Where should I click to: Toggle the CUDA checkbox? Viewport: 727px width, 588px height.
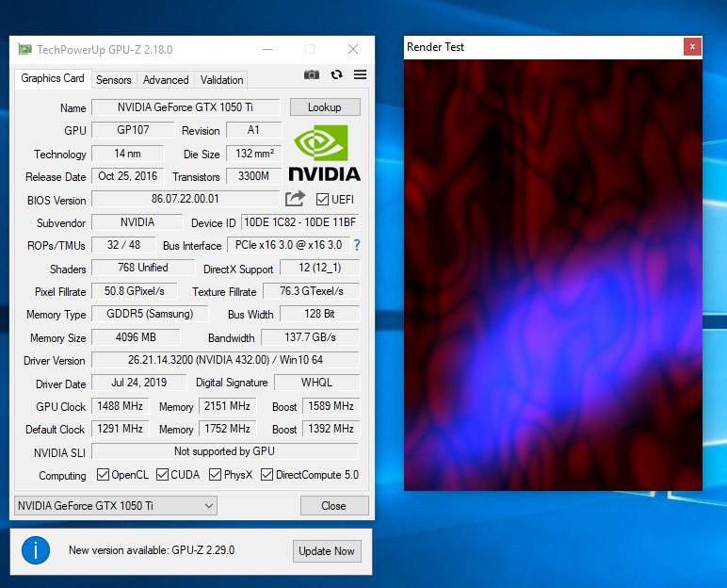pyautogui.click(x=162, y=474)
